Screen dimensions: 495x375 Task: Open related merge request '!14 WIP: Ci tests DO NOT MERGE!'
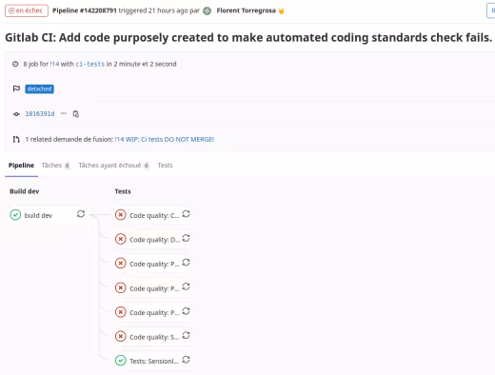(165, 139)
